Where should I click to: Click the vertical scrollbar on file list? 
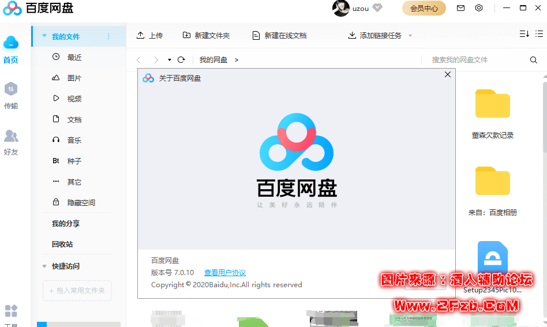545,116
